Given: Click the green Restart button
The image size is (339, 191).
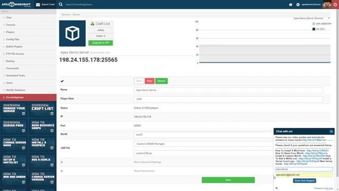Looking at the screenshot, I should (x=161, y=81).
